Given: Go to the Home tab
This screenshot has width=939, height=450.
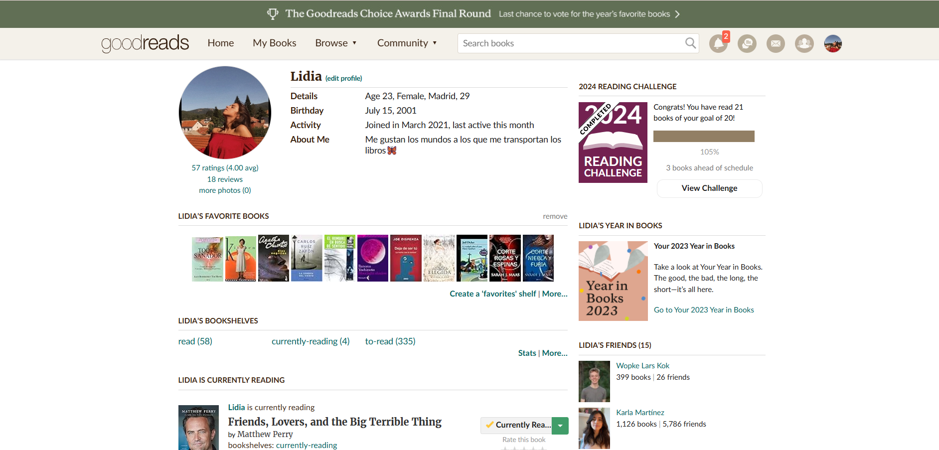Looking at the screenshot, I should pos(221,43).
